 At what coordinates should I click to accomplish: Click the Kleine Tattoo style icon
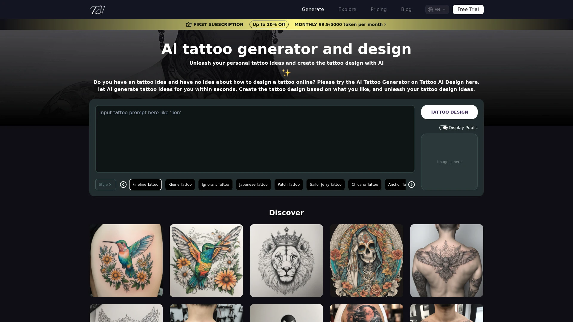point(180,184)
